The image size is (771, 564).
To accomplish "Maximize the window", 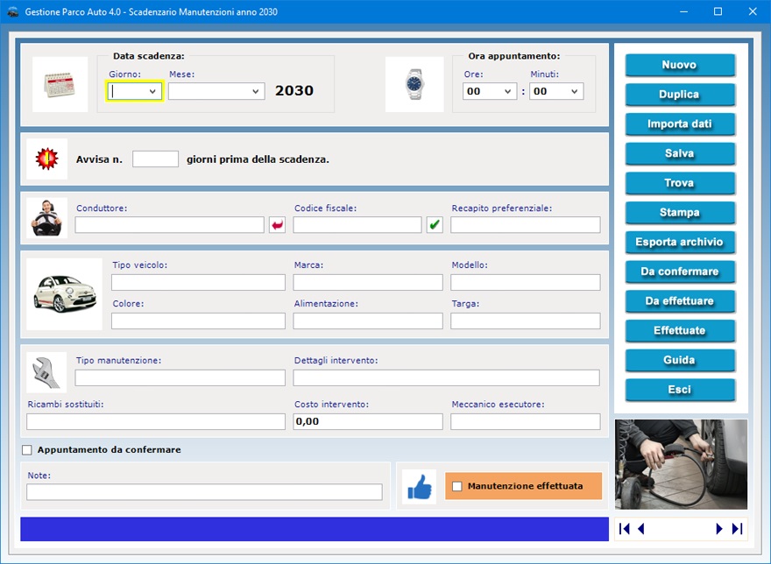I will pyautogui.click(x=718, y=11).
